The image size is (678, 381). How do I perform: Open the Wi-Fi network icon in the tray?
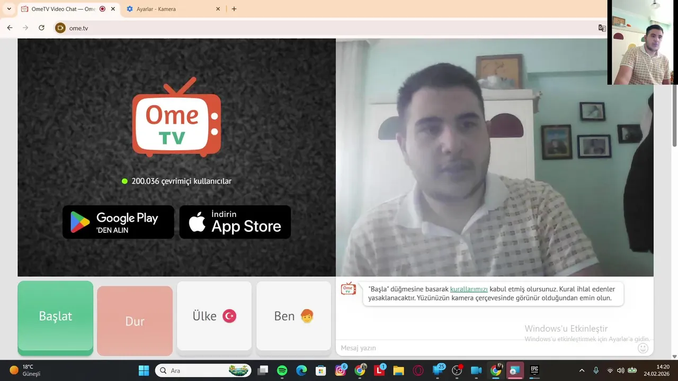click(610, 370)
